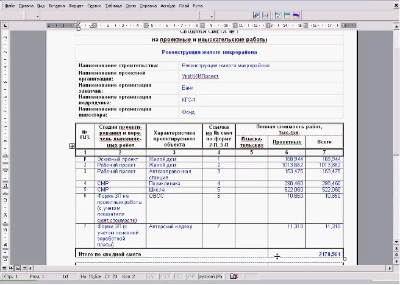Viewport: 400px width, 285px height.
Task: Click the tricolor flag toolbar icon
Action: [296, 15]
